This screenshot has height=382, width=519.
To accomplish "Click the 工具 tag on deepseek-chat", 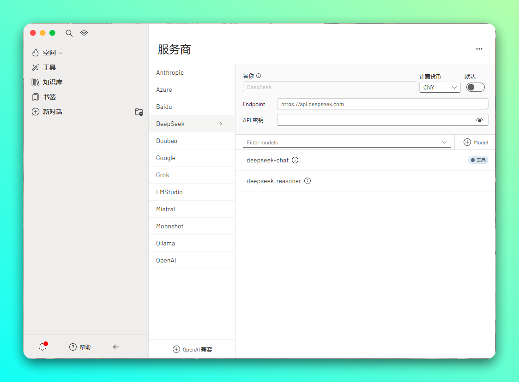I will point(478,160).
